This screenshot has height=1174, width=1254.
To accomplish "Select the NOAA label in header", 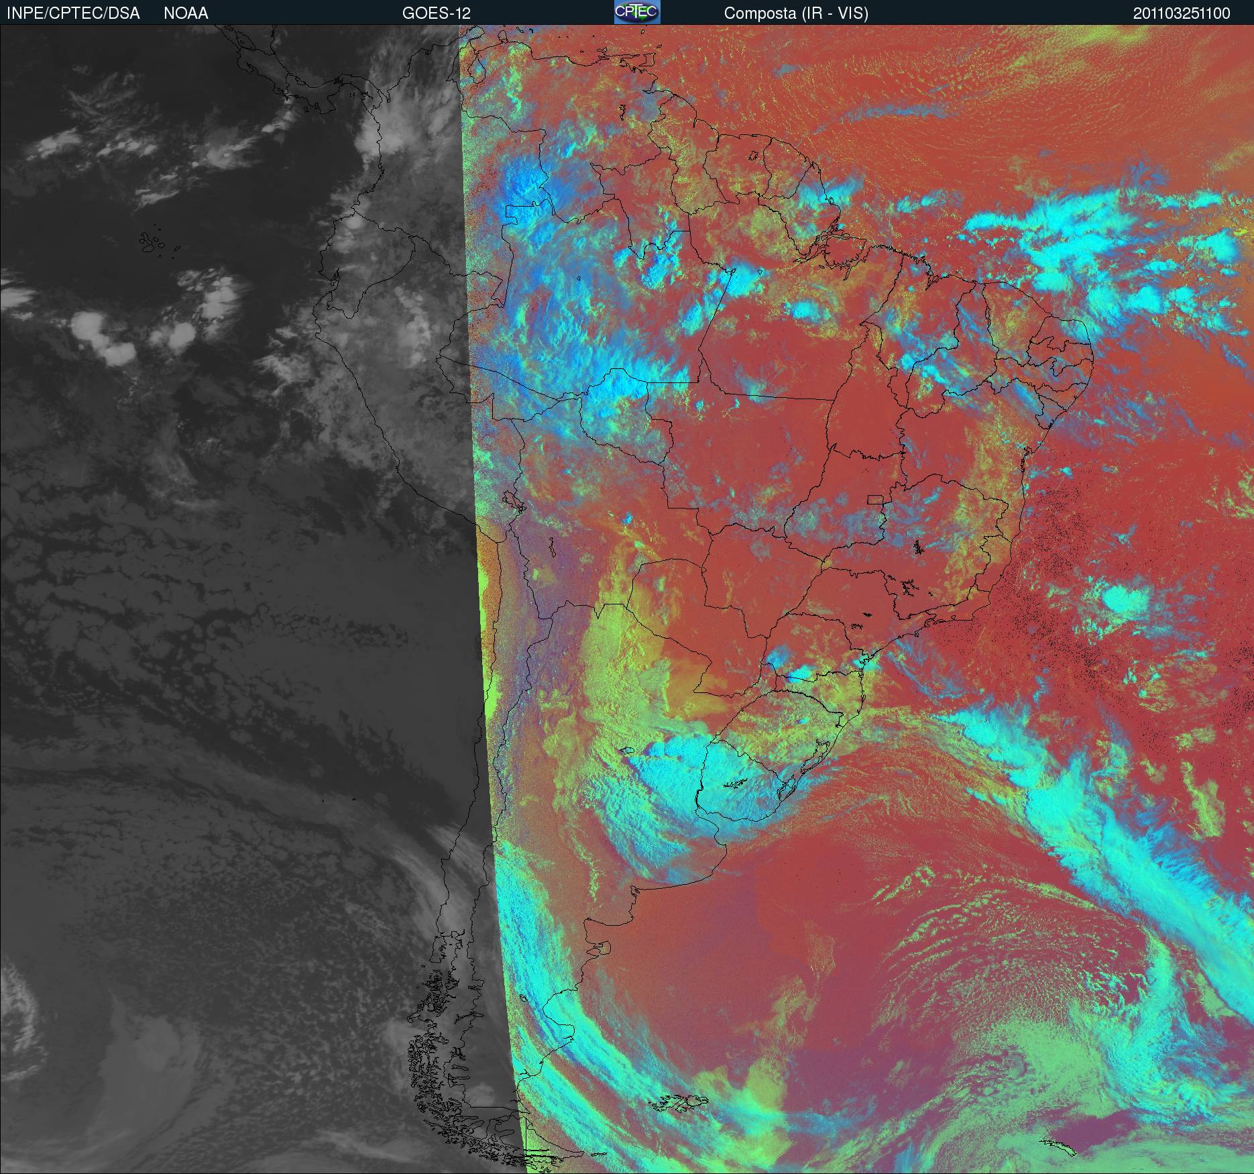I will pos(186,13).
